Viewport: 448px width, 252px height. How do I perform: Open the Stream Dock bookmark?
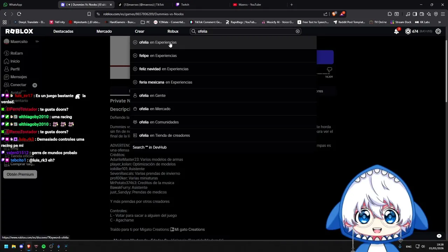(x=400, y=22)
